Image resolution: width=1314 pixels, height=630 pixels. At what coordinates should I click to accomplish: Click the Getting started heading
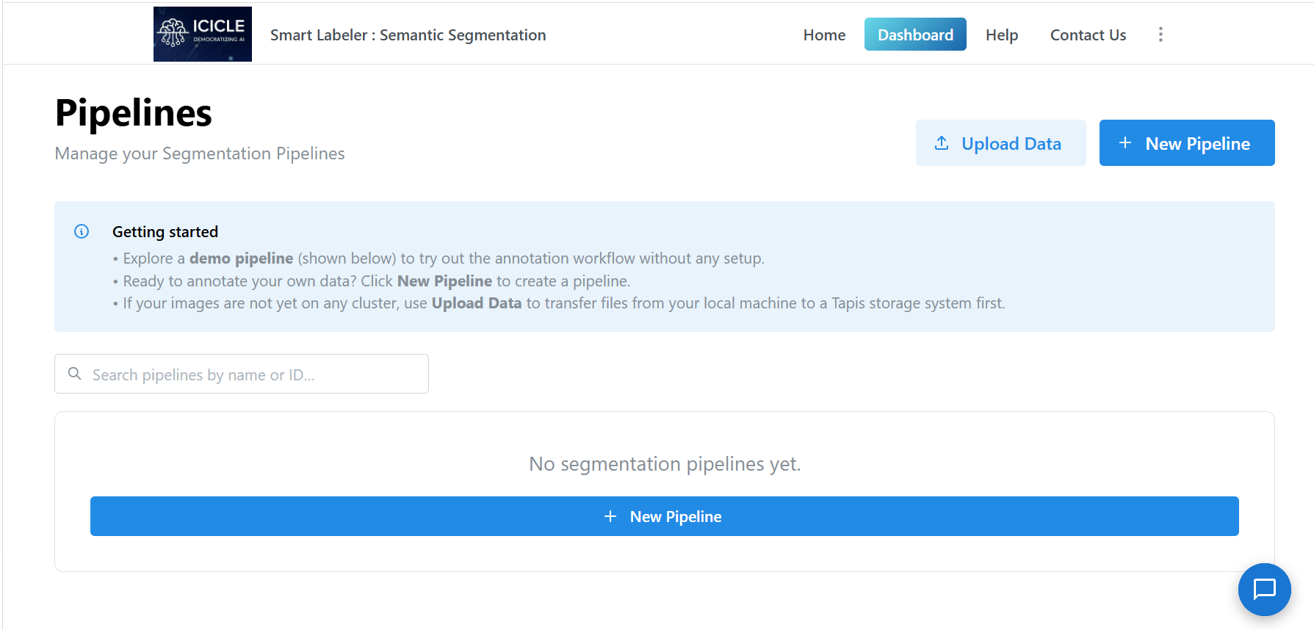pos(165,232)
